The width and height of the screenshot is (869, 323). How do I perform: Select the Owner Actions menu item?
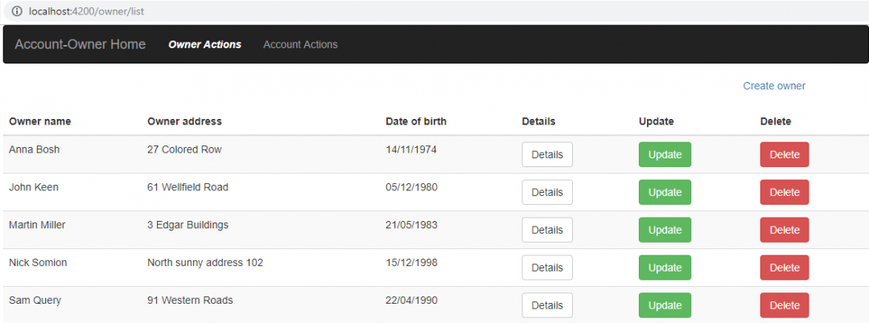coord(205,44)
